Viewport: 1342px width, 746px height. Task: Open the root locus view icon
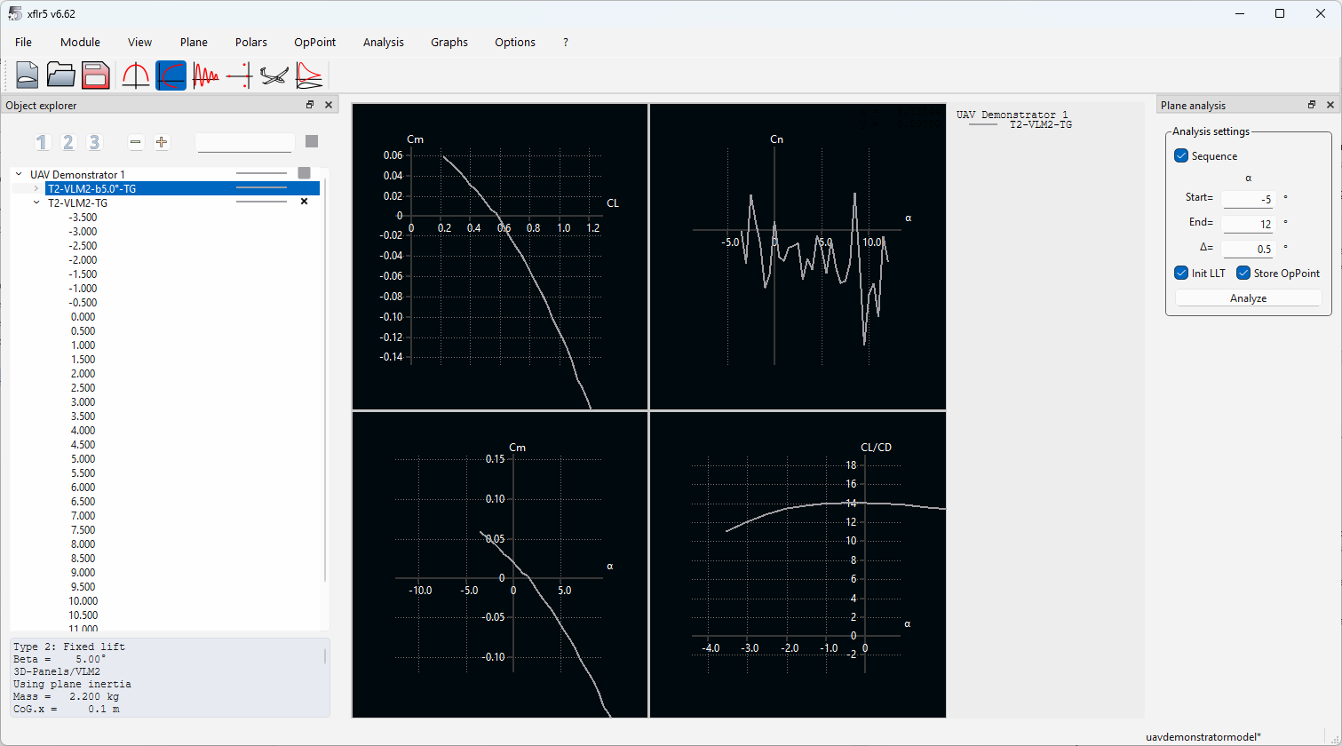tap(240, 75)
